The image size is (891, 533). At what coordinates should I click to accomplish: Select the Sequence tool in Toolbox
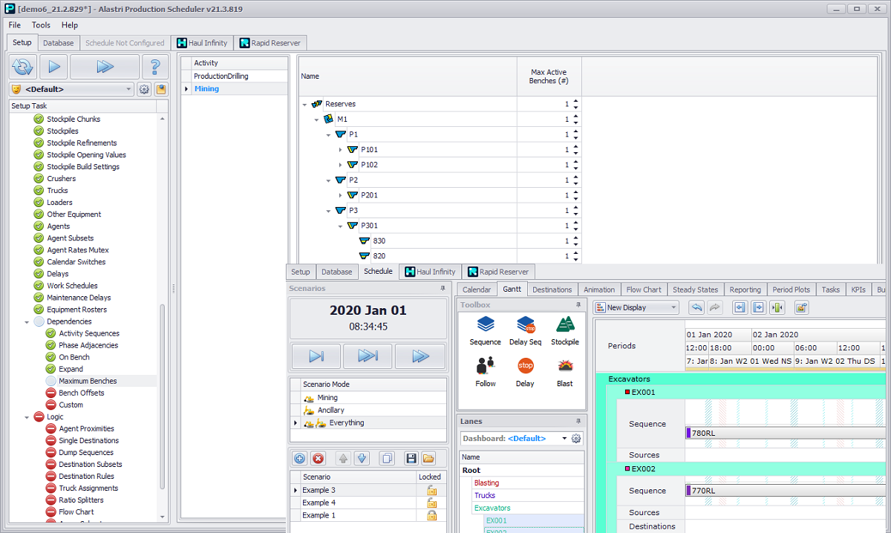point(485,325)
